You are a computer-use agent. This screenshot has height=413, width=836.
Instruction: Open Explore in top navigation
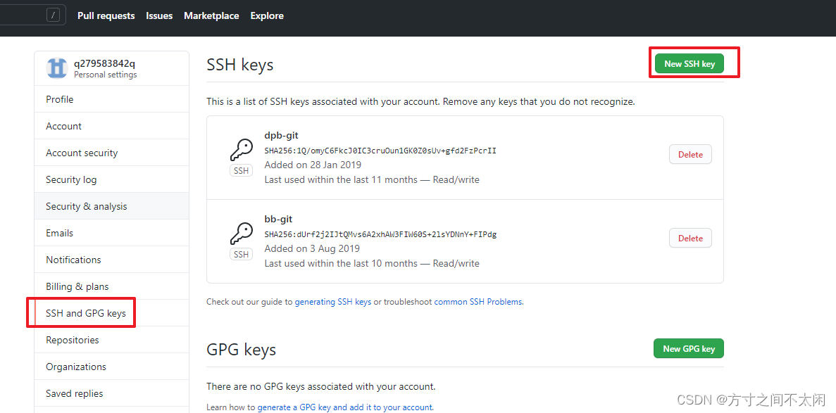pos(267,16)
